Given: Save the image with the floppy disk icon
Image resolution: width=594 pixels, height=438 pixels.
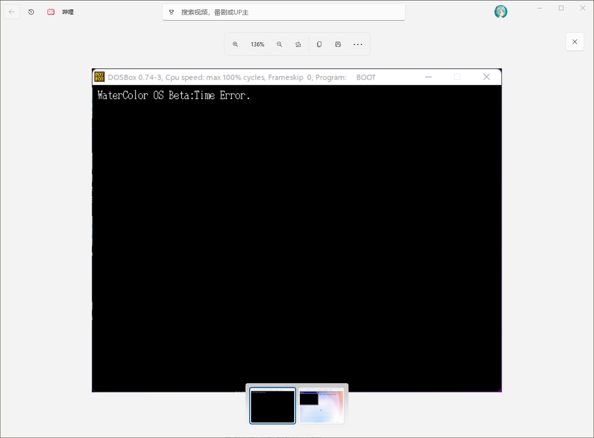Looking at the screenshot, I should tap(338, 45).
